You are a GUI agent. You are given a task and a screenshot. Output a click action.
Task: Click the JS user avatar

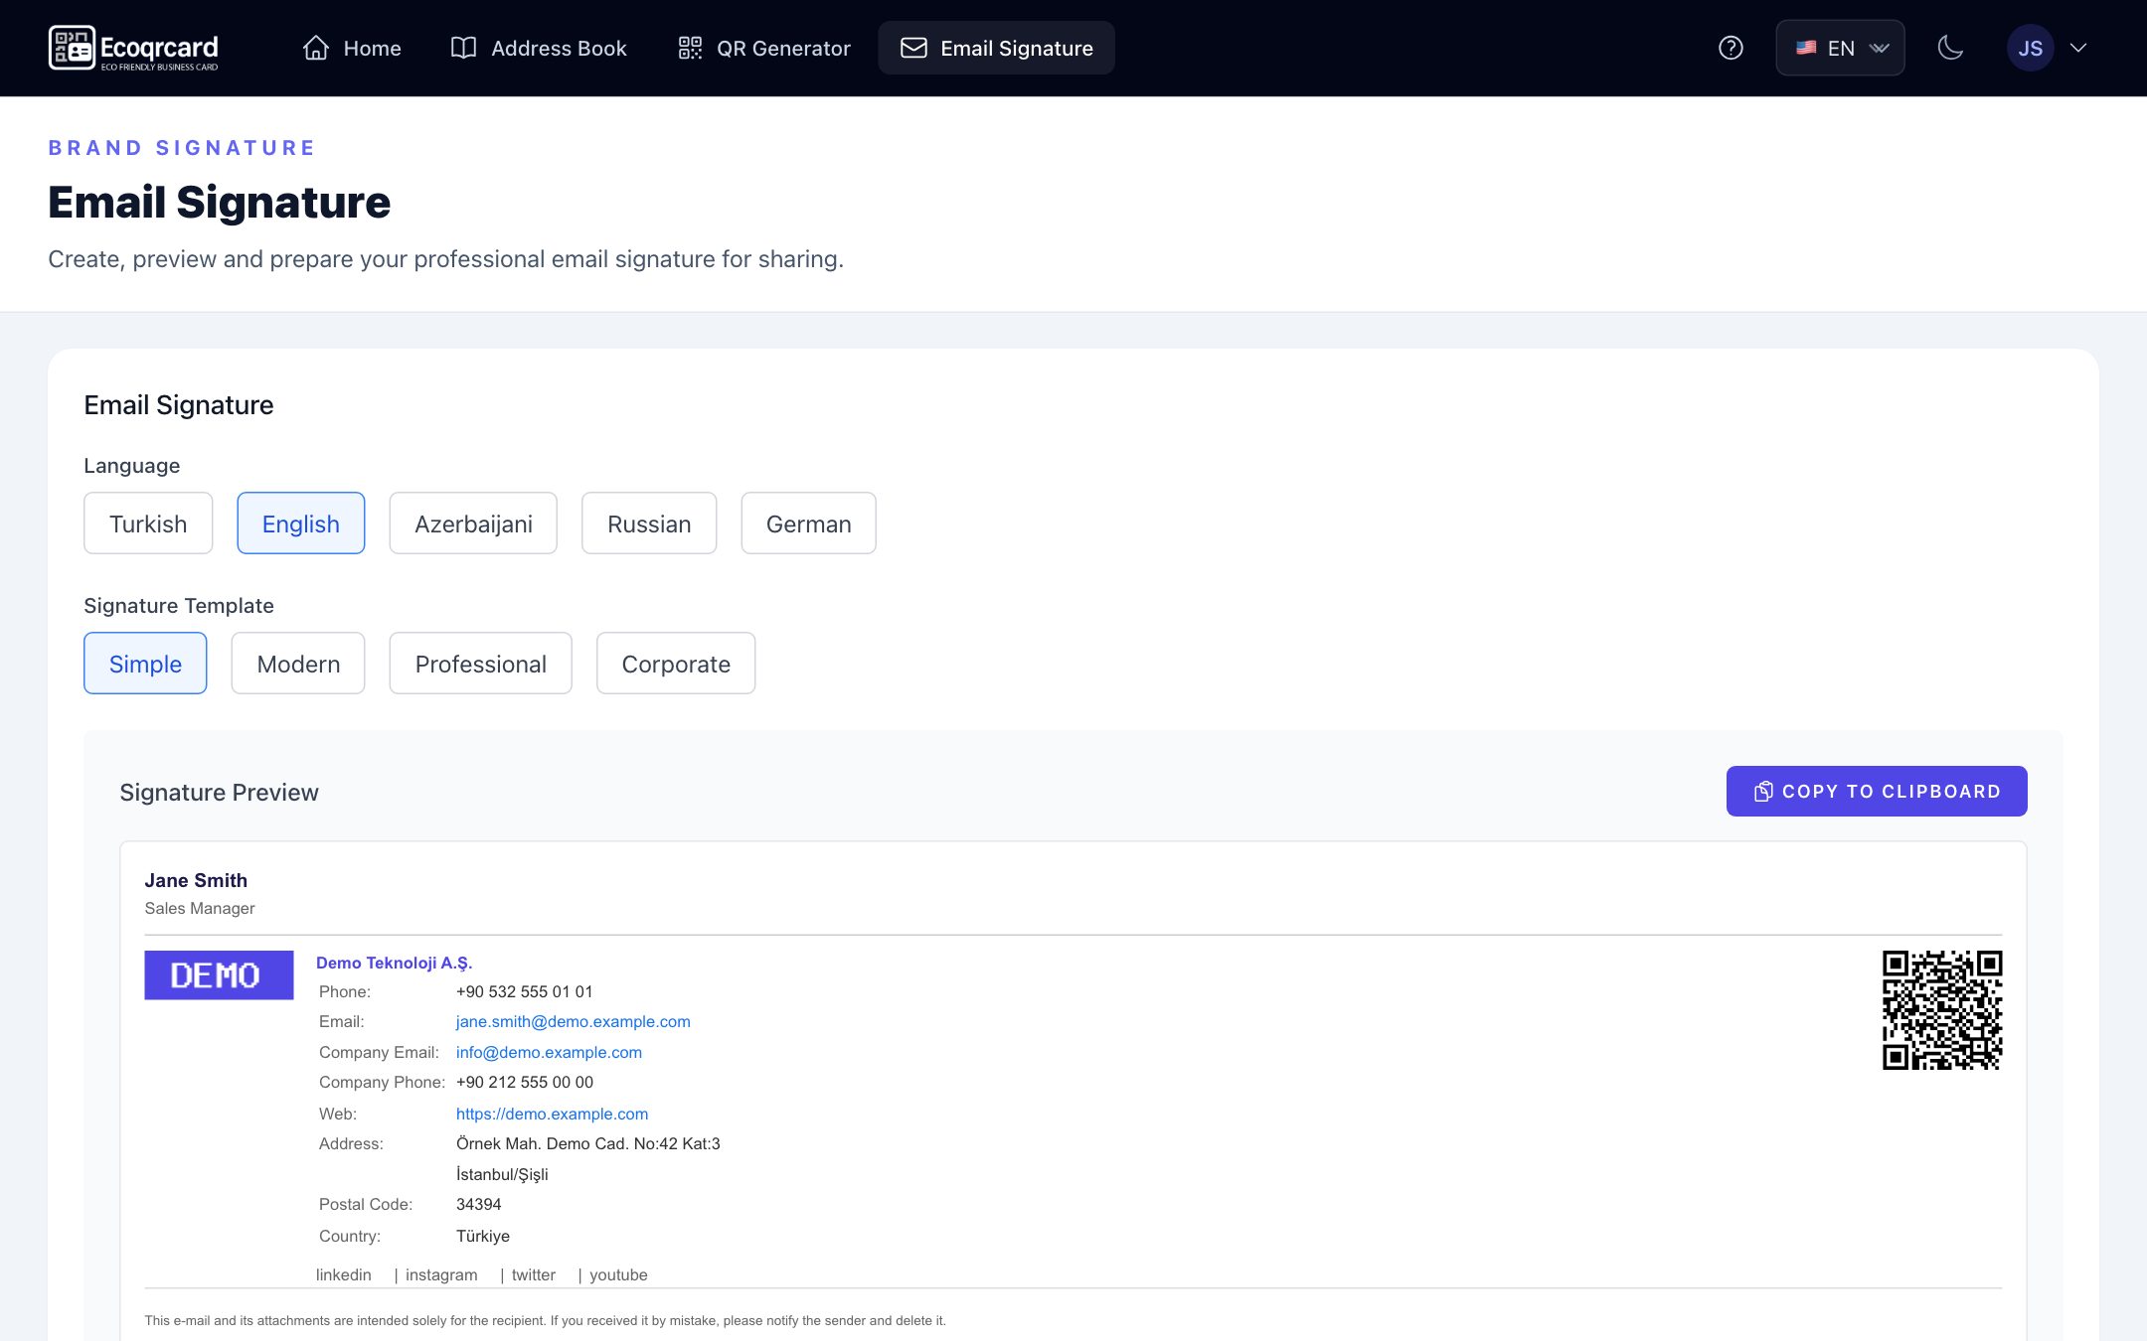pyautogui.click(x=2030, y=48)
